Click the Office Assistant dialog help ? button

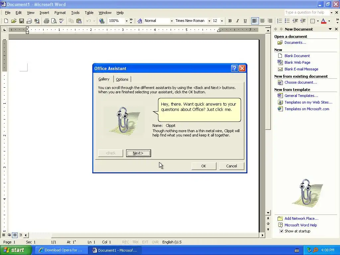pos(234,68)
